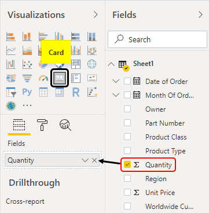Viewport: 209px width, 213px height.
Task: Select the Table visual
Action: tap(43, 92)
